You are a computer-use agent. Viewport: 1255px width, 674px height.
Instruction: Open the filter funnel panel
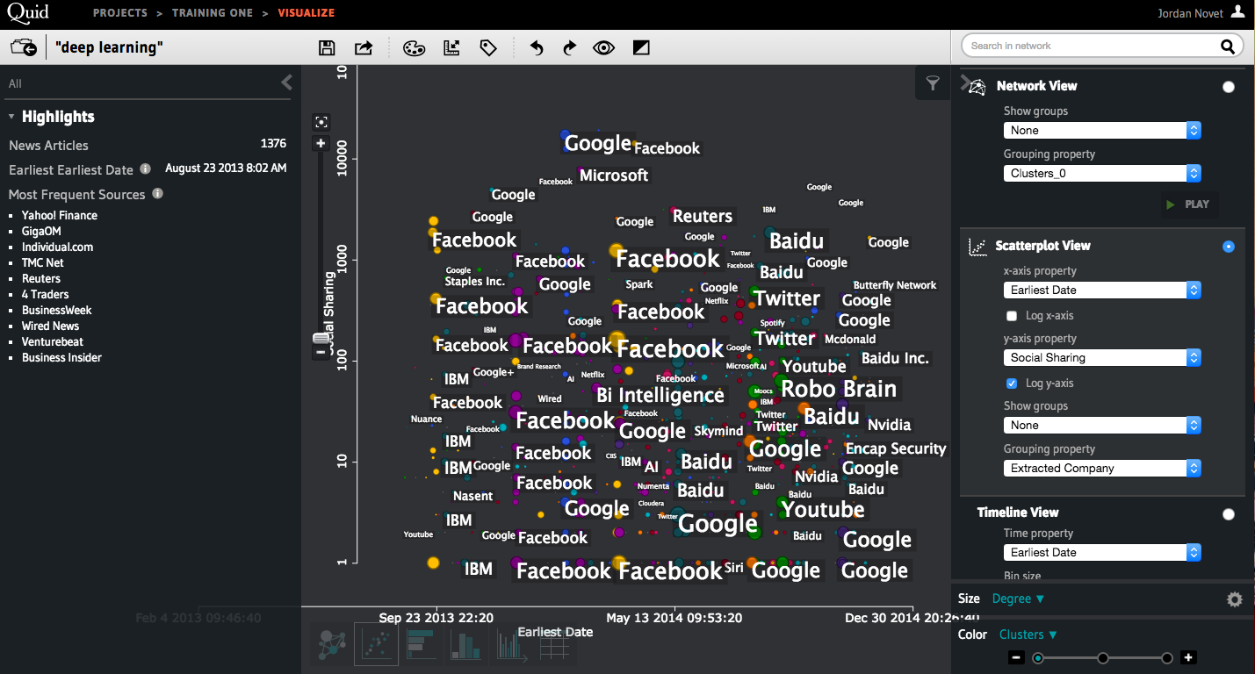point(933,83)
